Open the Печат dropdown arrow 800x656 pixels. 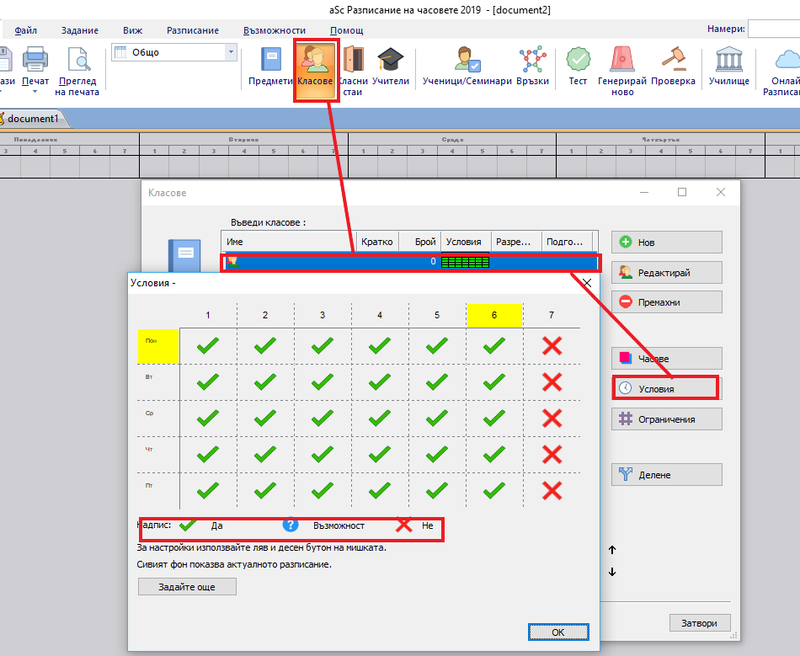click(35, 92)
